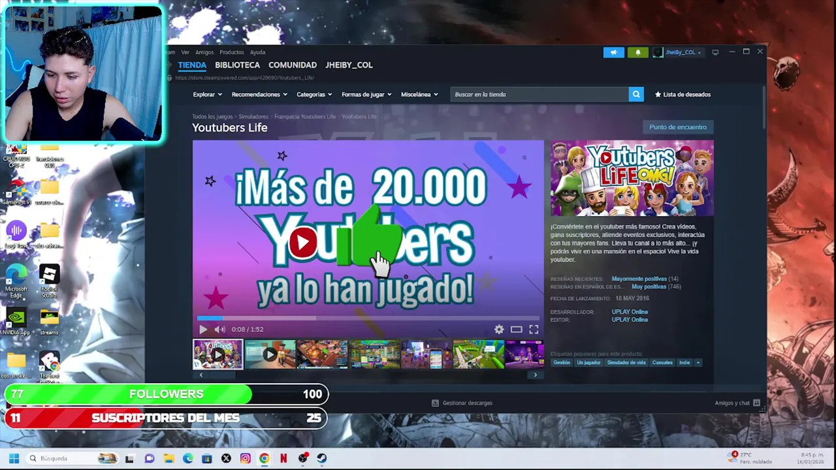Screen dimensions: 836x470
Task: Go to COMUNIDAD tab
Action: click(293, 65)
